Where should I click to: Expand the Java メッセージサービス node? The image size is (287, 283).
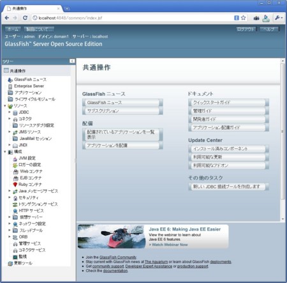[x=10, y=191]
